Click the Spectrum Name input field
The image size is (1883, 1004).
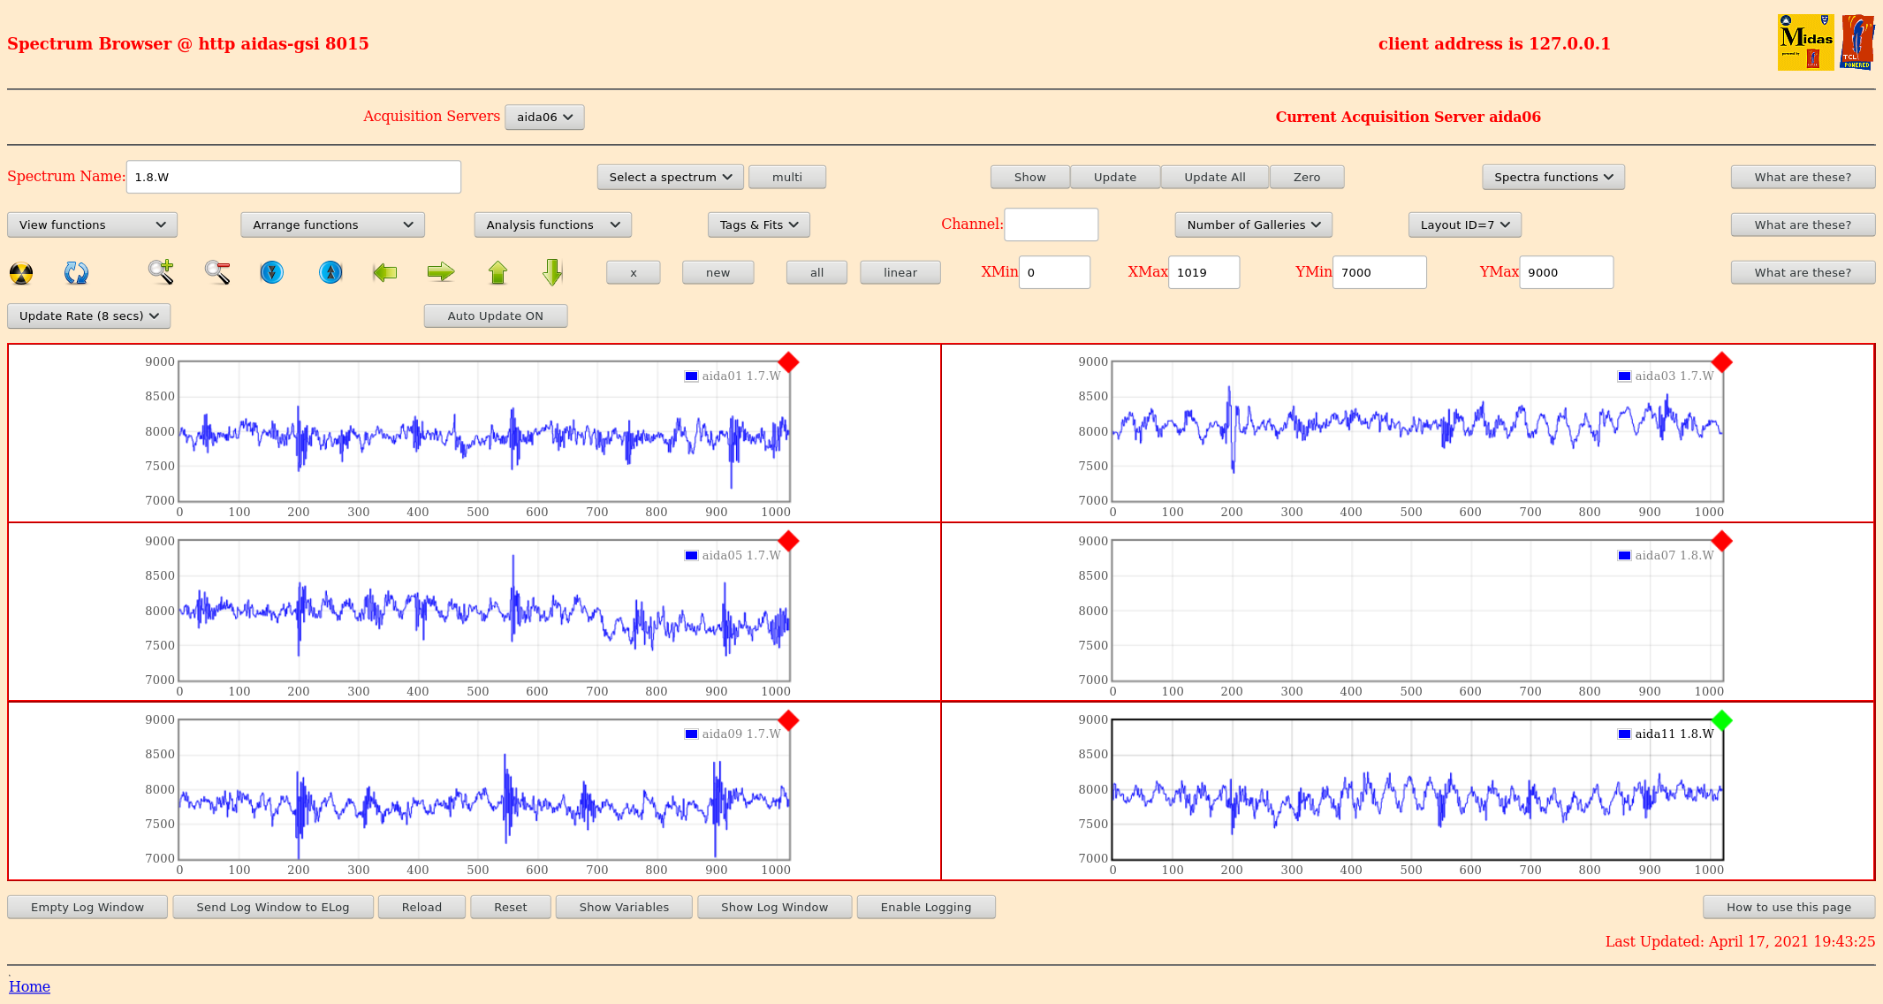[293, 177]
